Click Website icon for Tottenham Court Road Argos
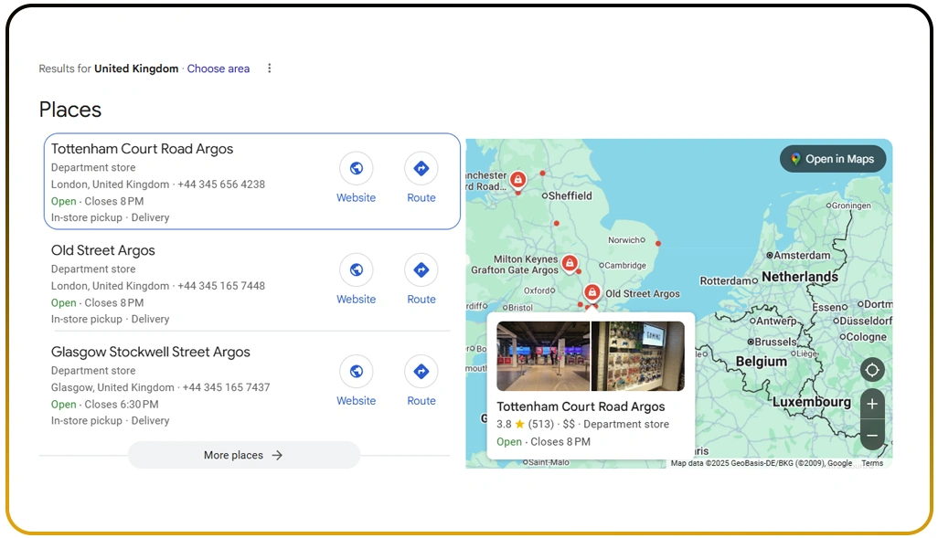The height and width of the screenshot is (538, 938). [356, 169]
